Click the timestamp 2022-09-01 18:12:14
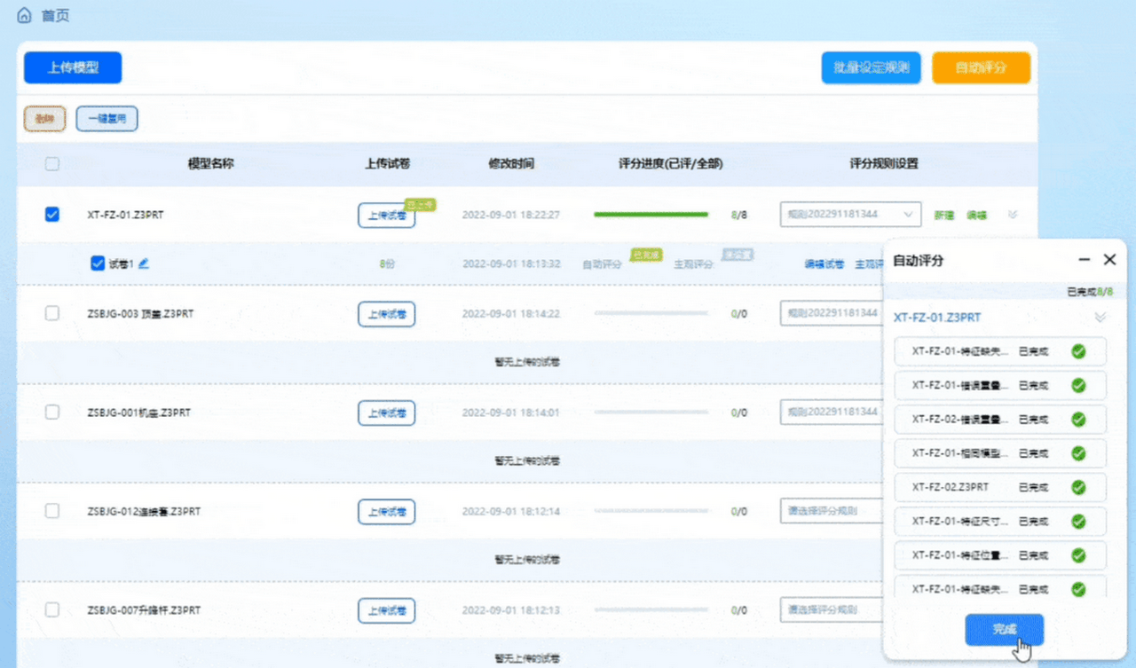The height and width of the screenshot is (668, 1136). click(511, 511)
